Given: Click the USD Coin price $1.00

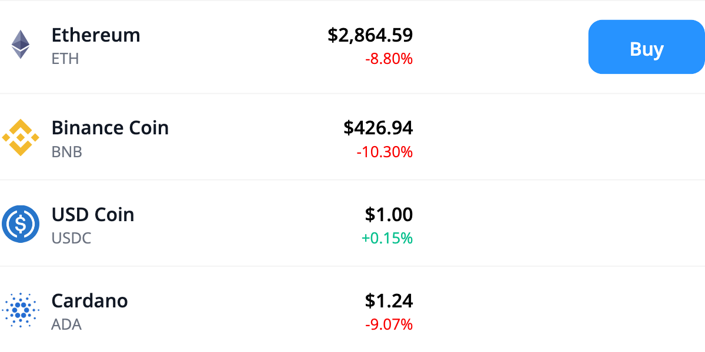Looking at the screenshot, I should [389, 215].
